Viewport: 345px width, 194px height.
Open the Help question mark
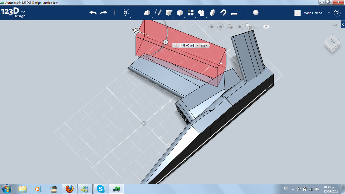[337, 13]
